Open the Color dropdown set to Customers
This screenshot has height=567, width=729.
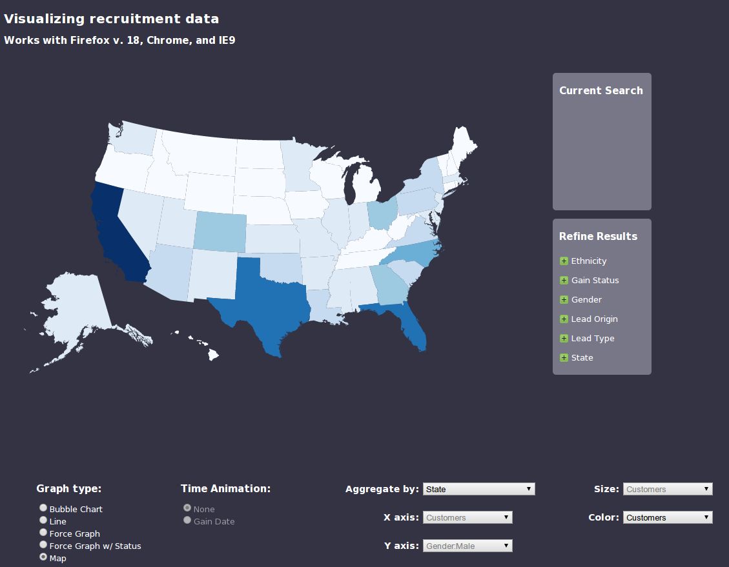tap(668, 517)
